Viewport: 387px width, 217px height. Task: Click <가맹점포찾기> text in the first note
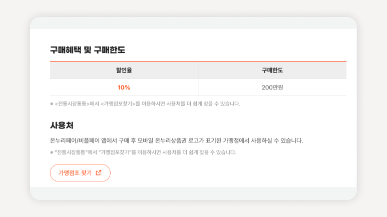coord(118,104)
